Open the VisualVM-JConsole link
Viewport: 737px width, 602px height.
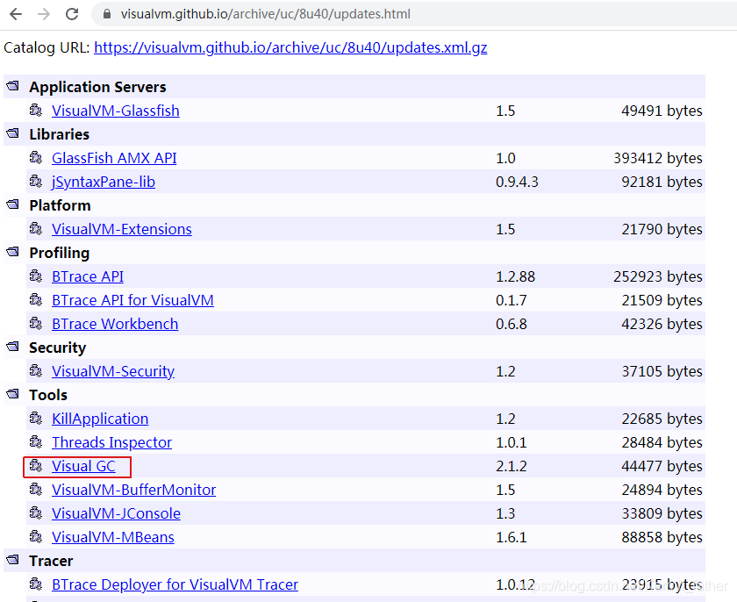tap(116, 513)
